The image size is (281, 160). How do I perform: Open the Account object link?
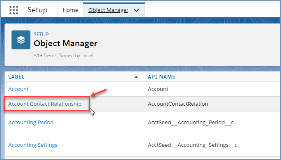tap(18, 89)
